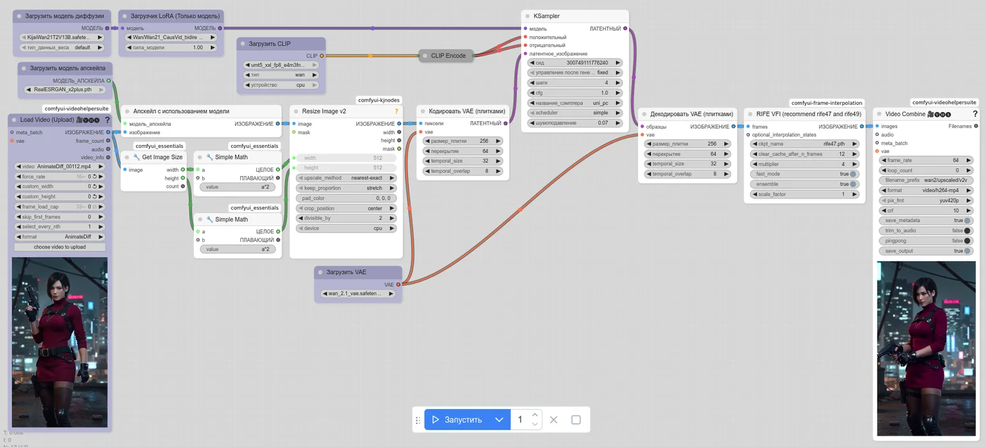Click frame_count output port on Load Video
Image resolution: width=986 pixels, height=447 pixels.
click(108, 141)
